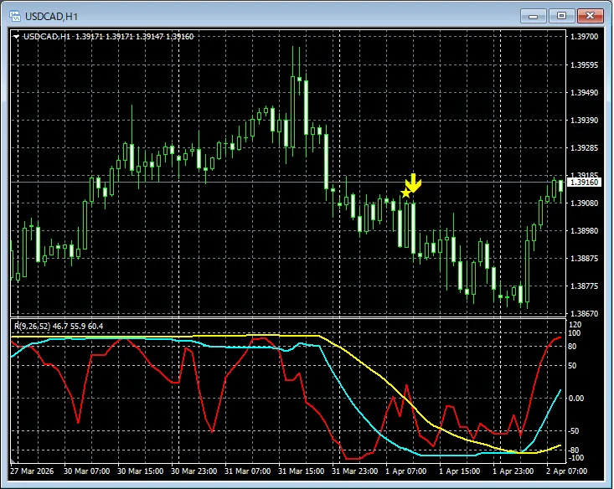Click the yellow down arrow signal

click(x=413, y=183)
